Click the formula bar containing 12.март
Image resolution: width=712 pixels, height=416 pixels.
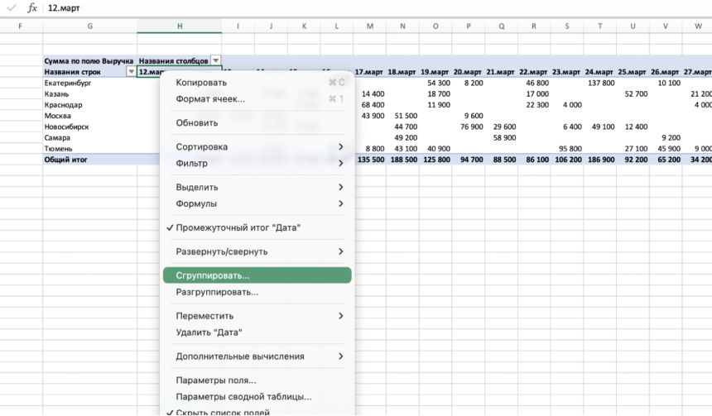[377, 7]
